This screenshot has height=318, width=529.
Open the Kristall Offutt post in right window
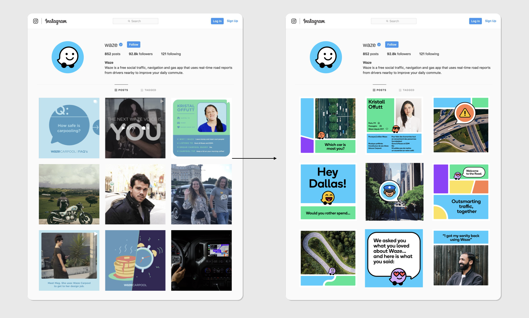pos(394,125)
